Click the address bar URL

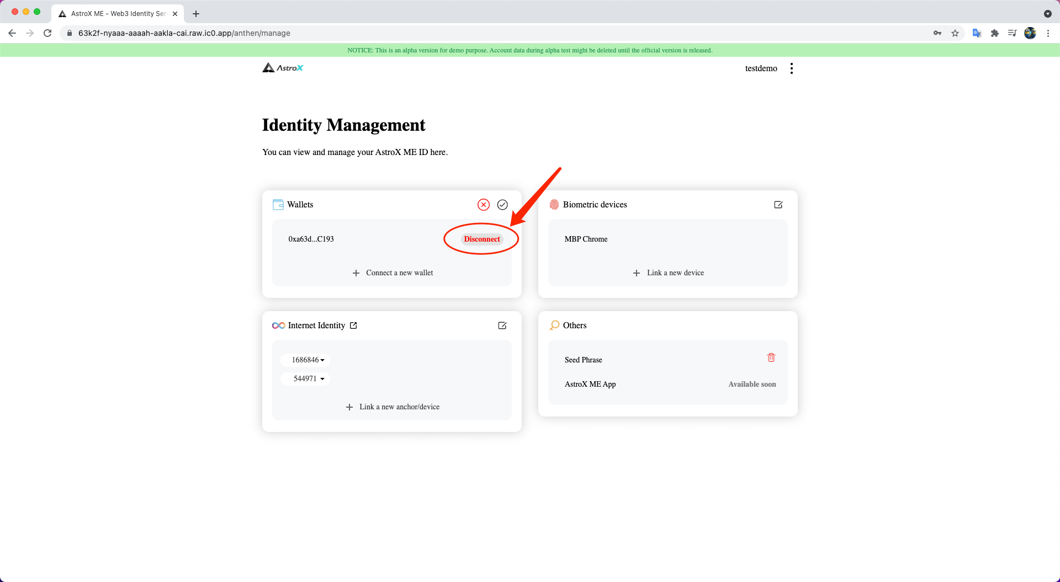click(184, 33)
